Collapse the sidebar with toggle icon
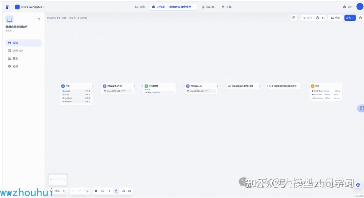Screen dimensions: 364x198 pyautogui.click(x=39, y=19)
